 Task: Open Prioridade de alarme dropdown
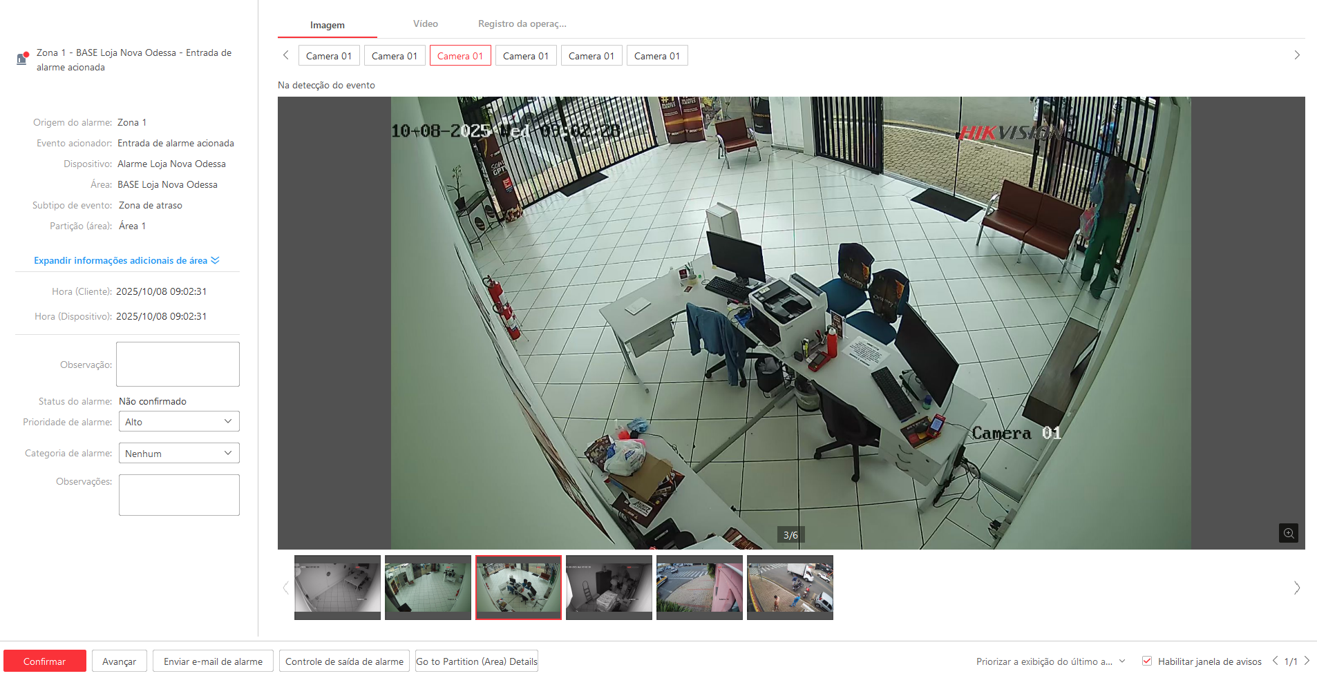tap(179, 422)
